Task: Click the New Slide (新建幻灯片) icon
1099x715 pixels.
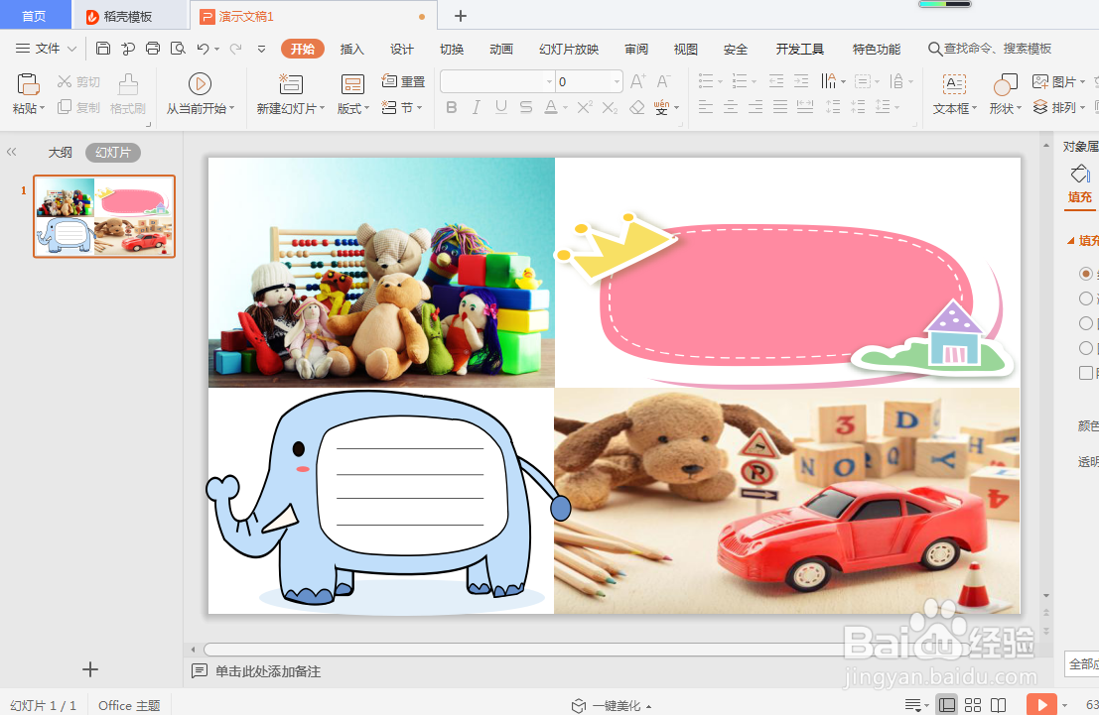Action: [x=290, y=84]
